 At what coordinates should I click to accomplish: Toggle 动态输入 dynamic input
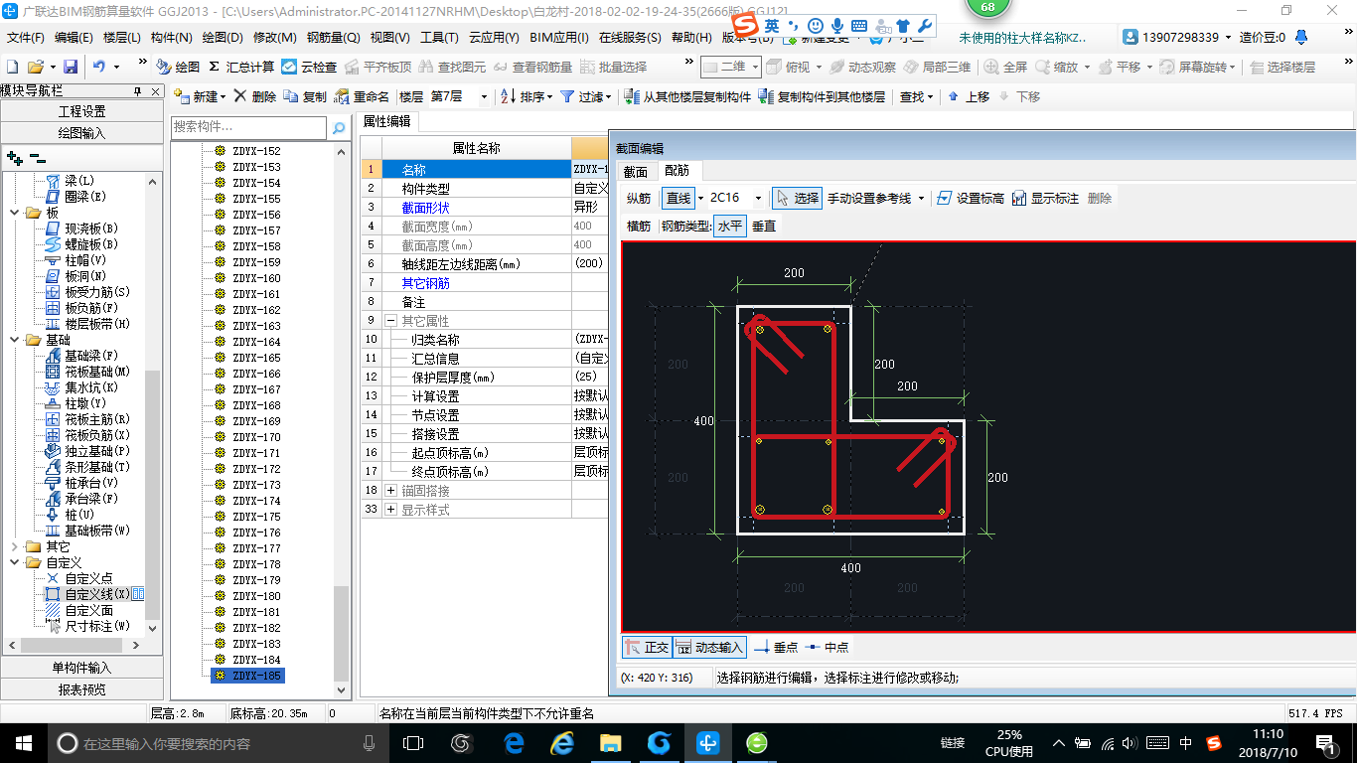[709, 647]
